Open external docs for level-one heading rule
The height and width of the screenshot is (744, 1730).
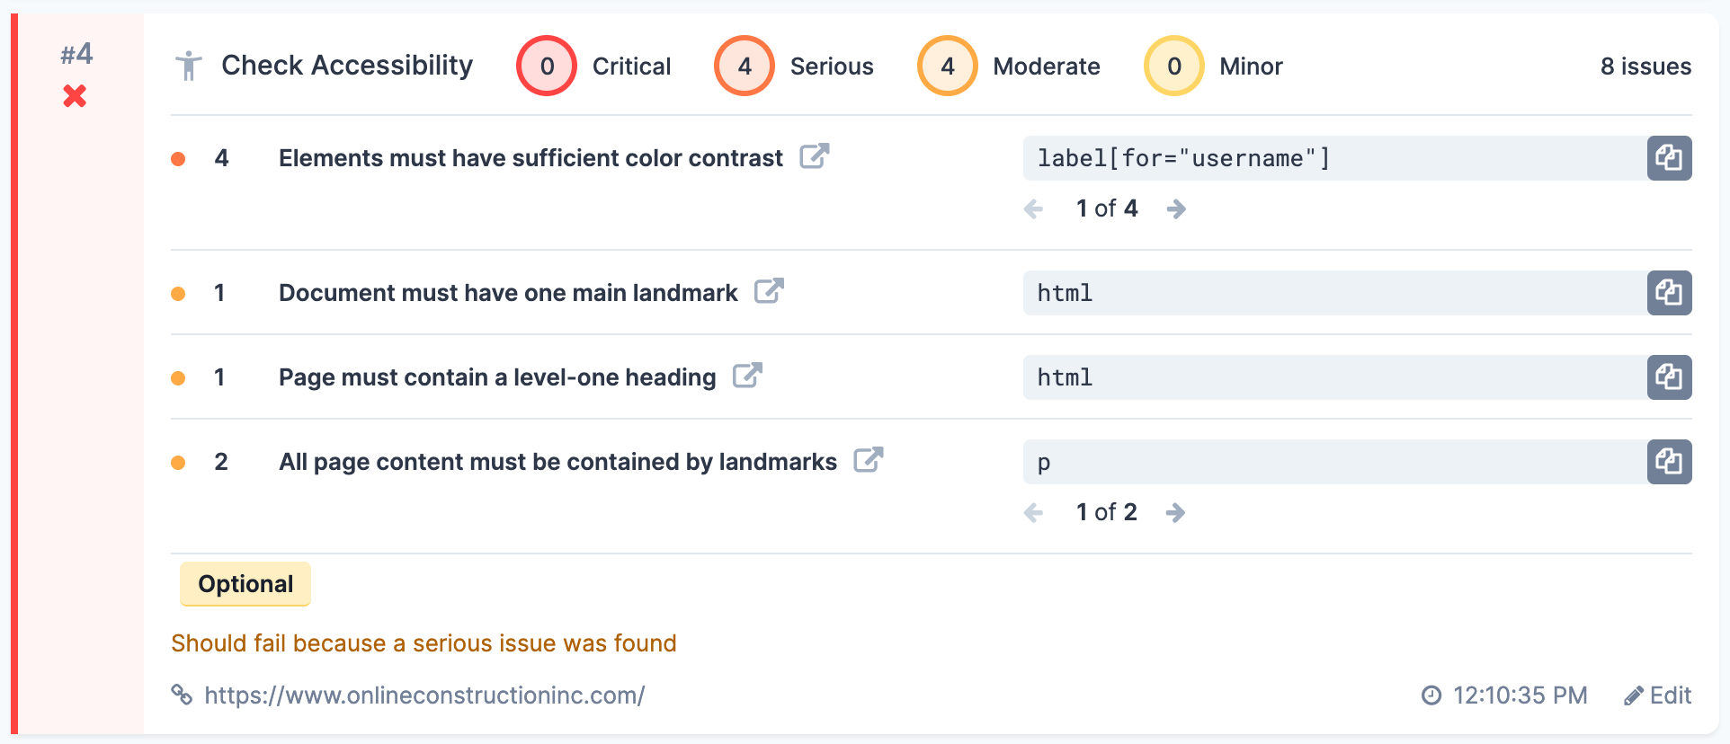(748, 376)
